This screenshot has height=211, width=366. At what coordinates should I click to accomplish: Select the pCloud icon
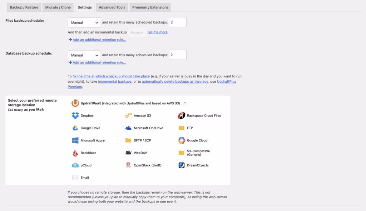(x=75, y=165)
